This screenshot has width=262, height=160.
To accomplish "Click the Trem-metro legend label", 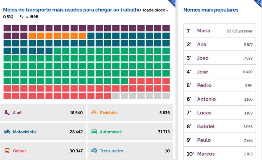I will 112,151.
